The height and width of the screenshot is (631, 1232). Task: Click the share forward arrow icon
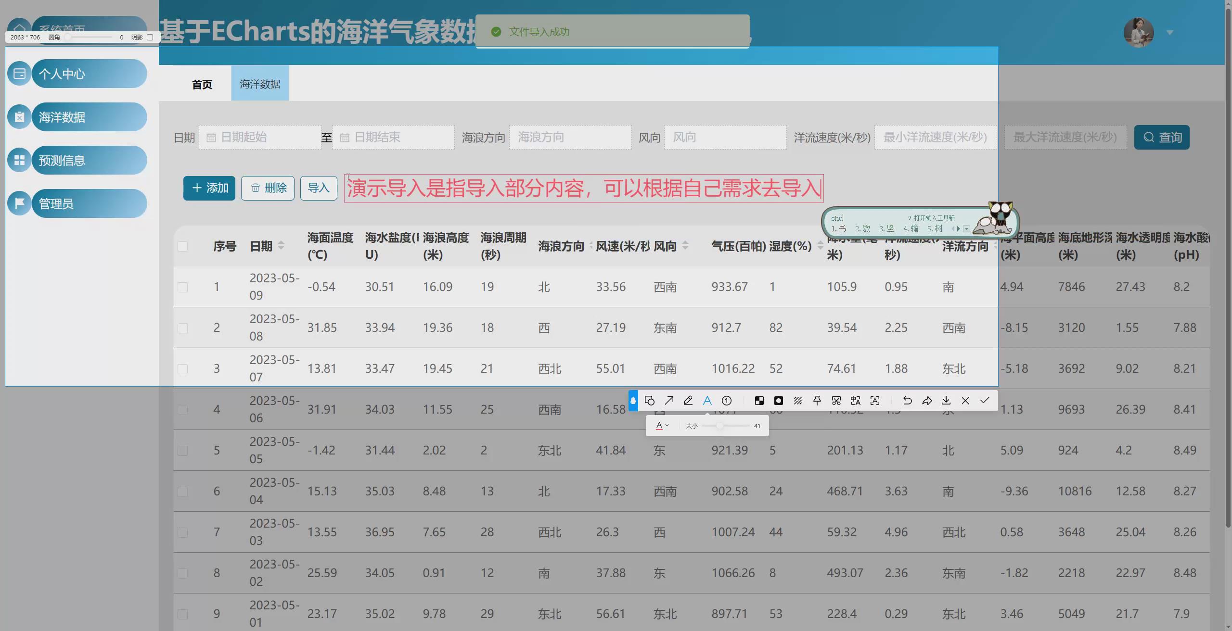927,401
